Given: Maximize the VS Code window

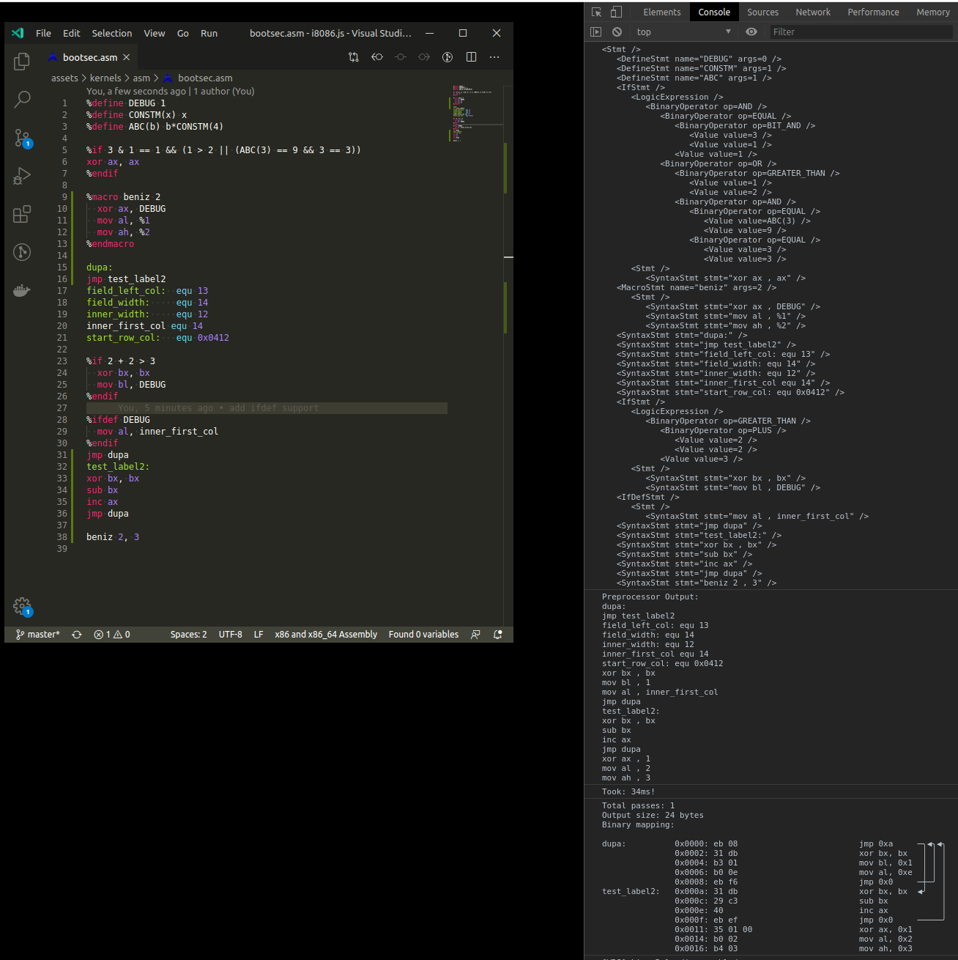Looking at the screenshot, I should tap(463, 33).
